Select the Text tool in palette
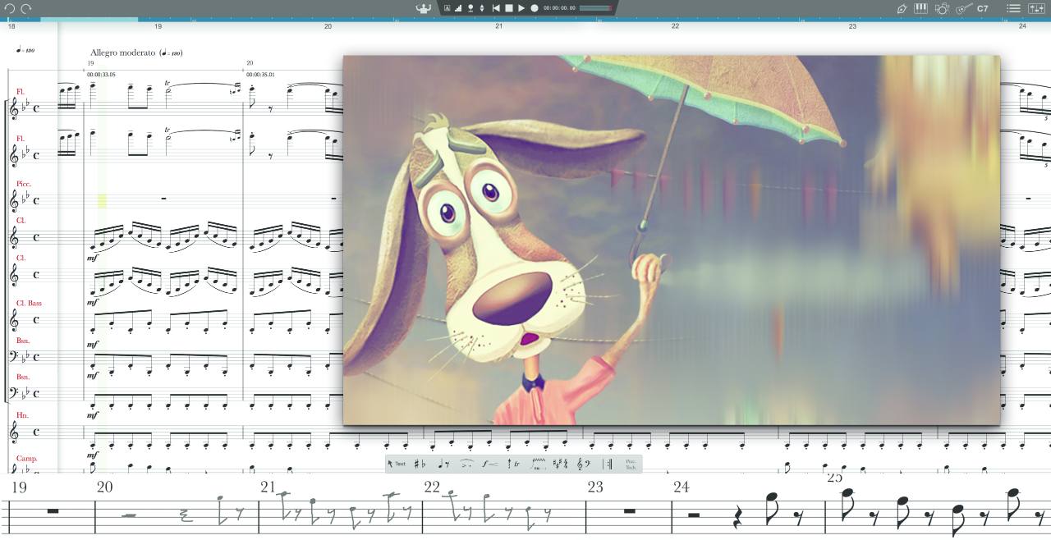The width and height of the screenshot is (1051, 540). [397, 464]
